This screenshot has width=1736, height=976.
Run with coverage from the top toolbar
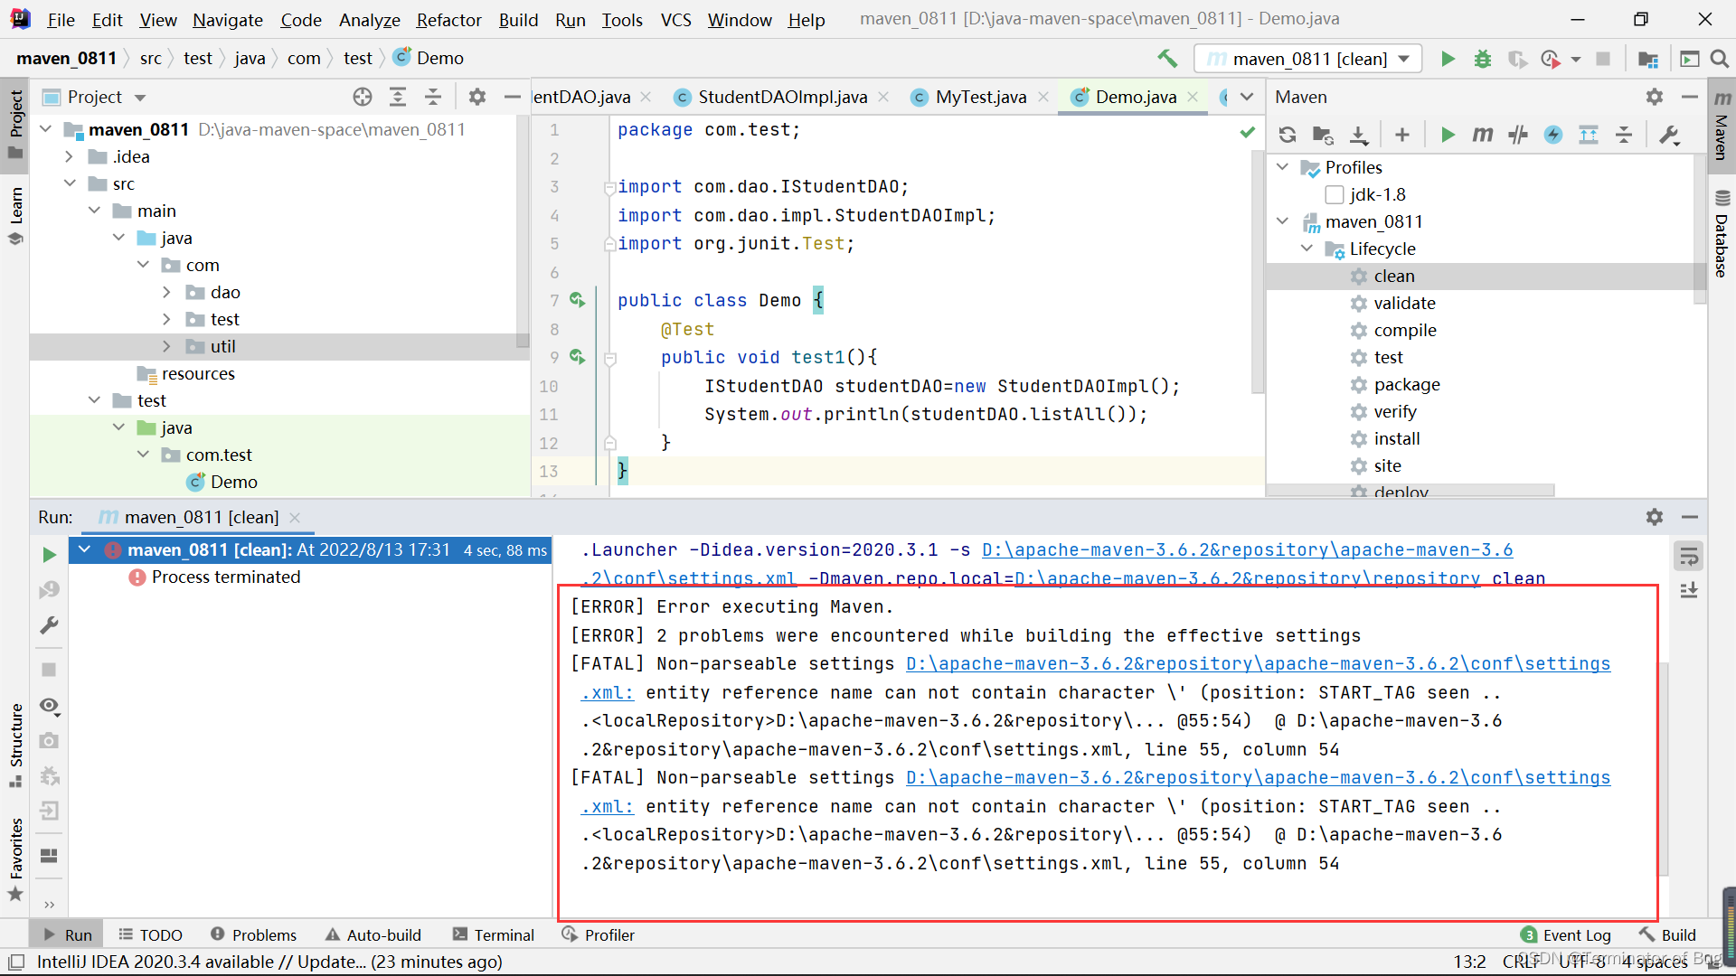[1518, 59]
